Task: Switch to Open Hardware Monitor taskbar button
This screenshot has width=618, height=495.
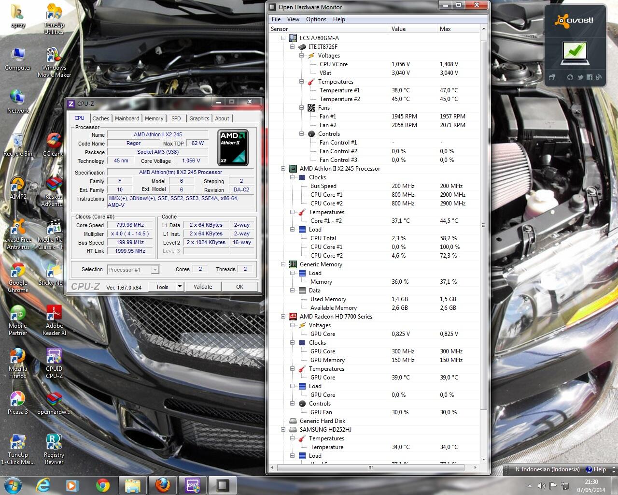Action: coord(223,485)
